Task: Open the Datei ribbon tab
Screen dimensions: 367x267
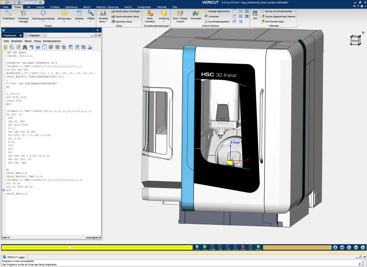Action: click(x=6, y=7)
